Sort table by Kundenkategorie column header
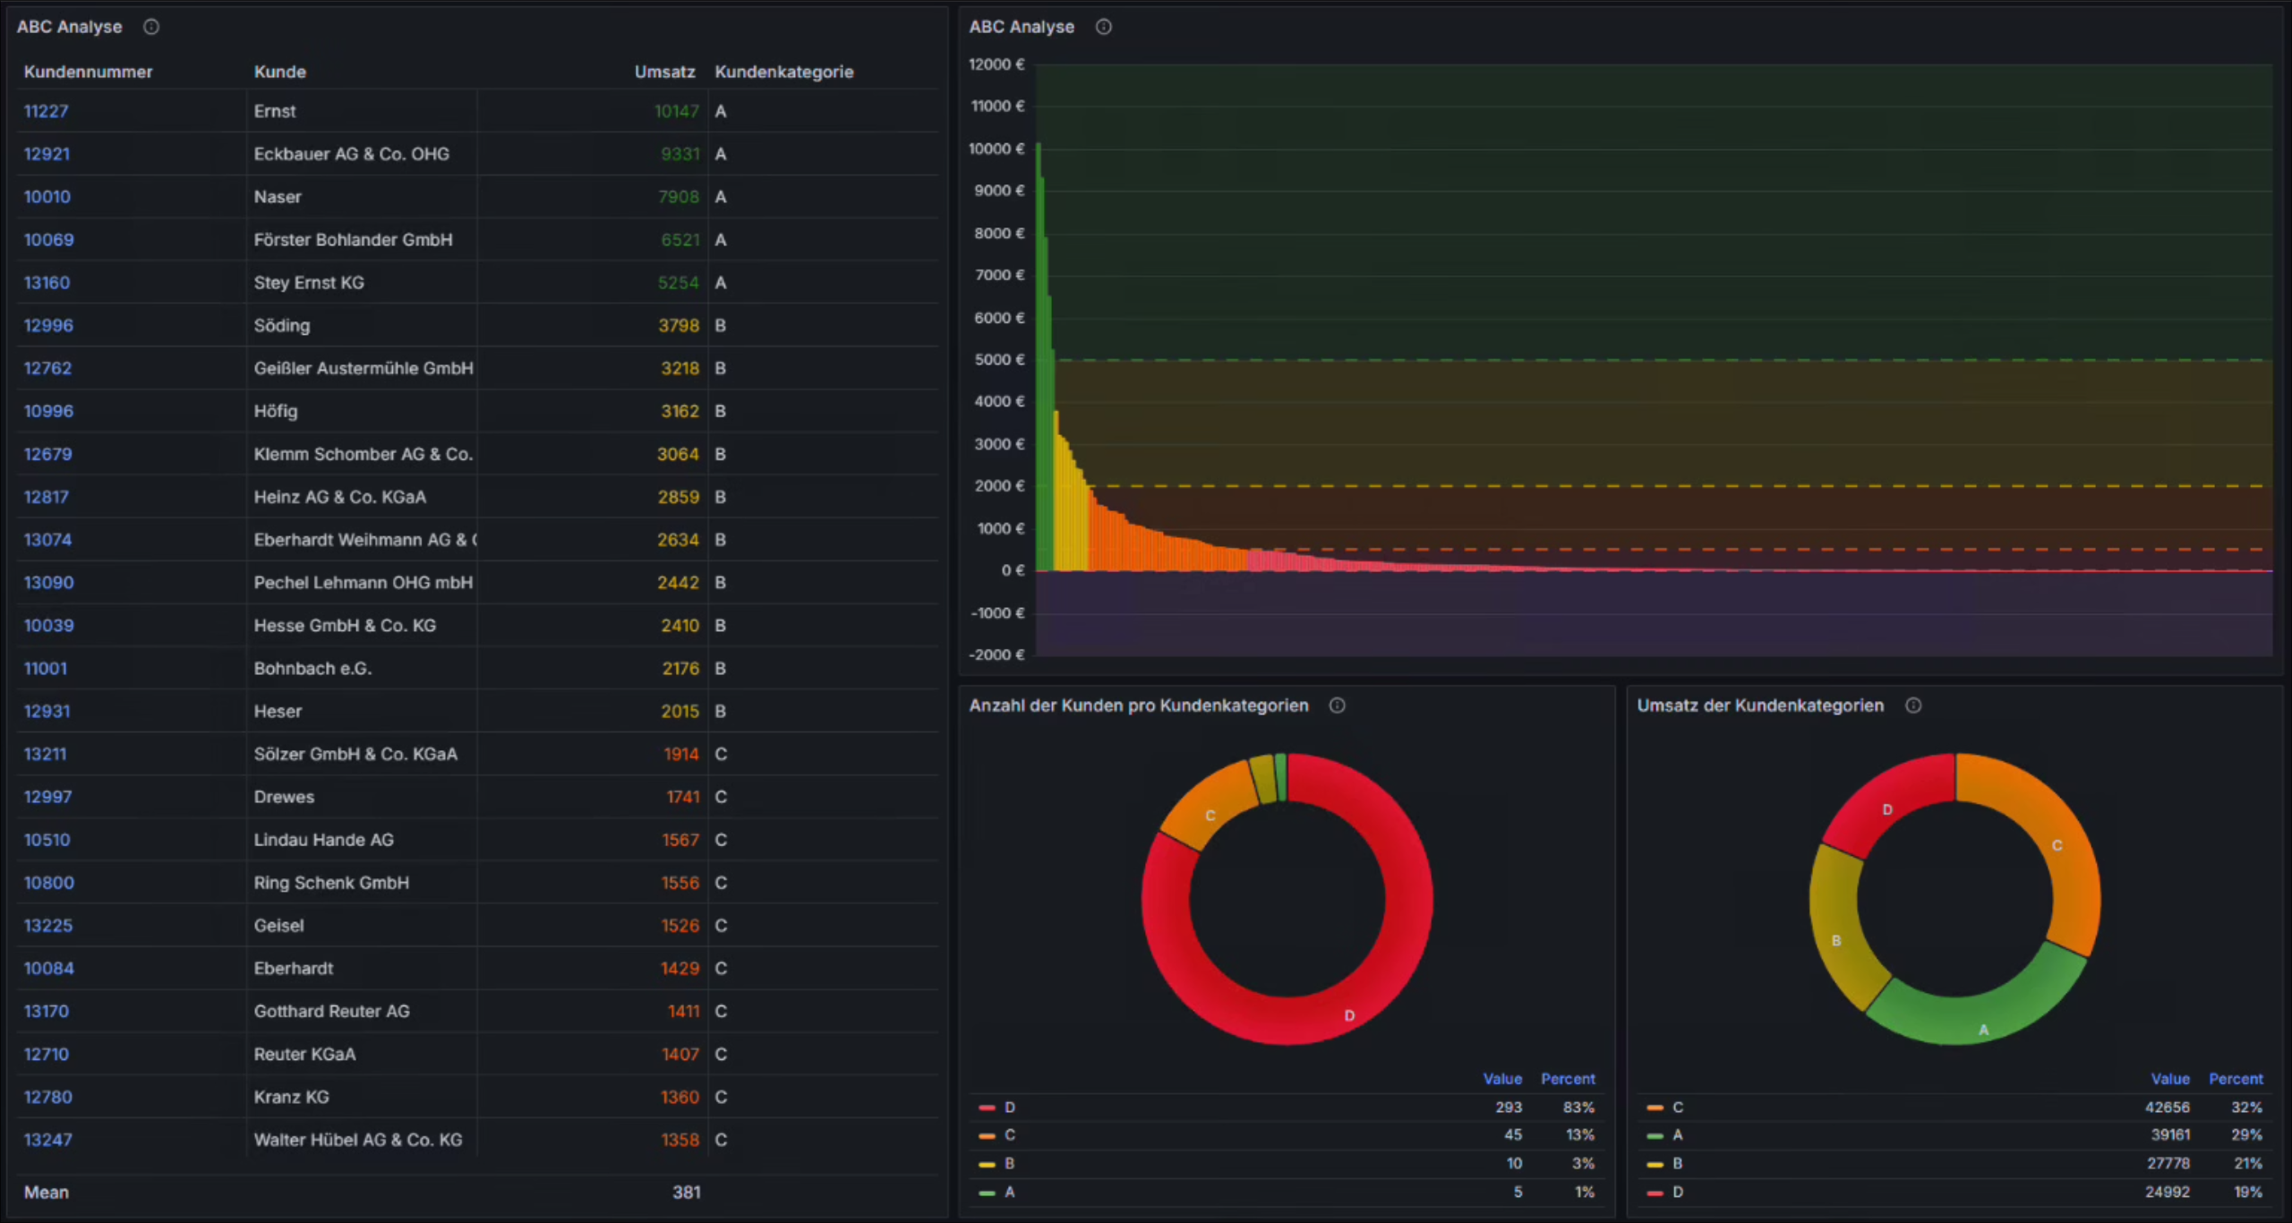Screen dimensions: 2292x1223 coord(783,72)
